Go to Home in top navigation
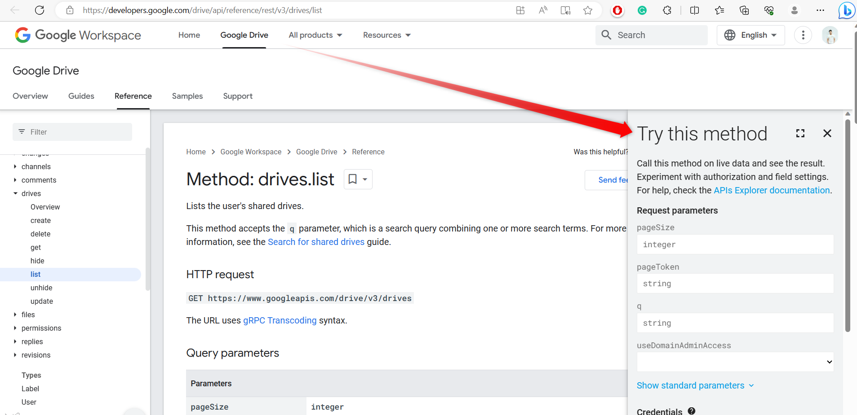Viewport: 857px width, 415px height. pyautogui.click(x=189, y=35)
